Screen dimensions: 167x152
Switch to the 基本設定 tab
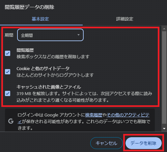(x=40, y=19)
